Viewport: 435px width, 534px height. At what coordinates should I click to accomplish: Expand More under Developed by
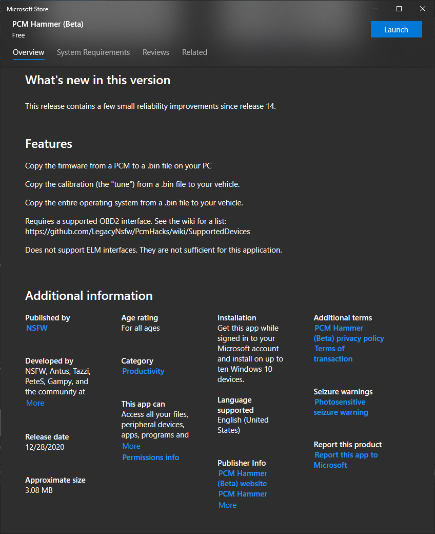pos(35,403)
